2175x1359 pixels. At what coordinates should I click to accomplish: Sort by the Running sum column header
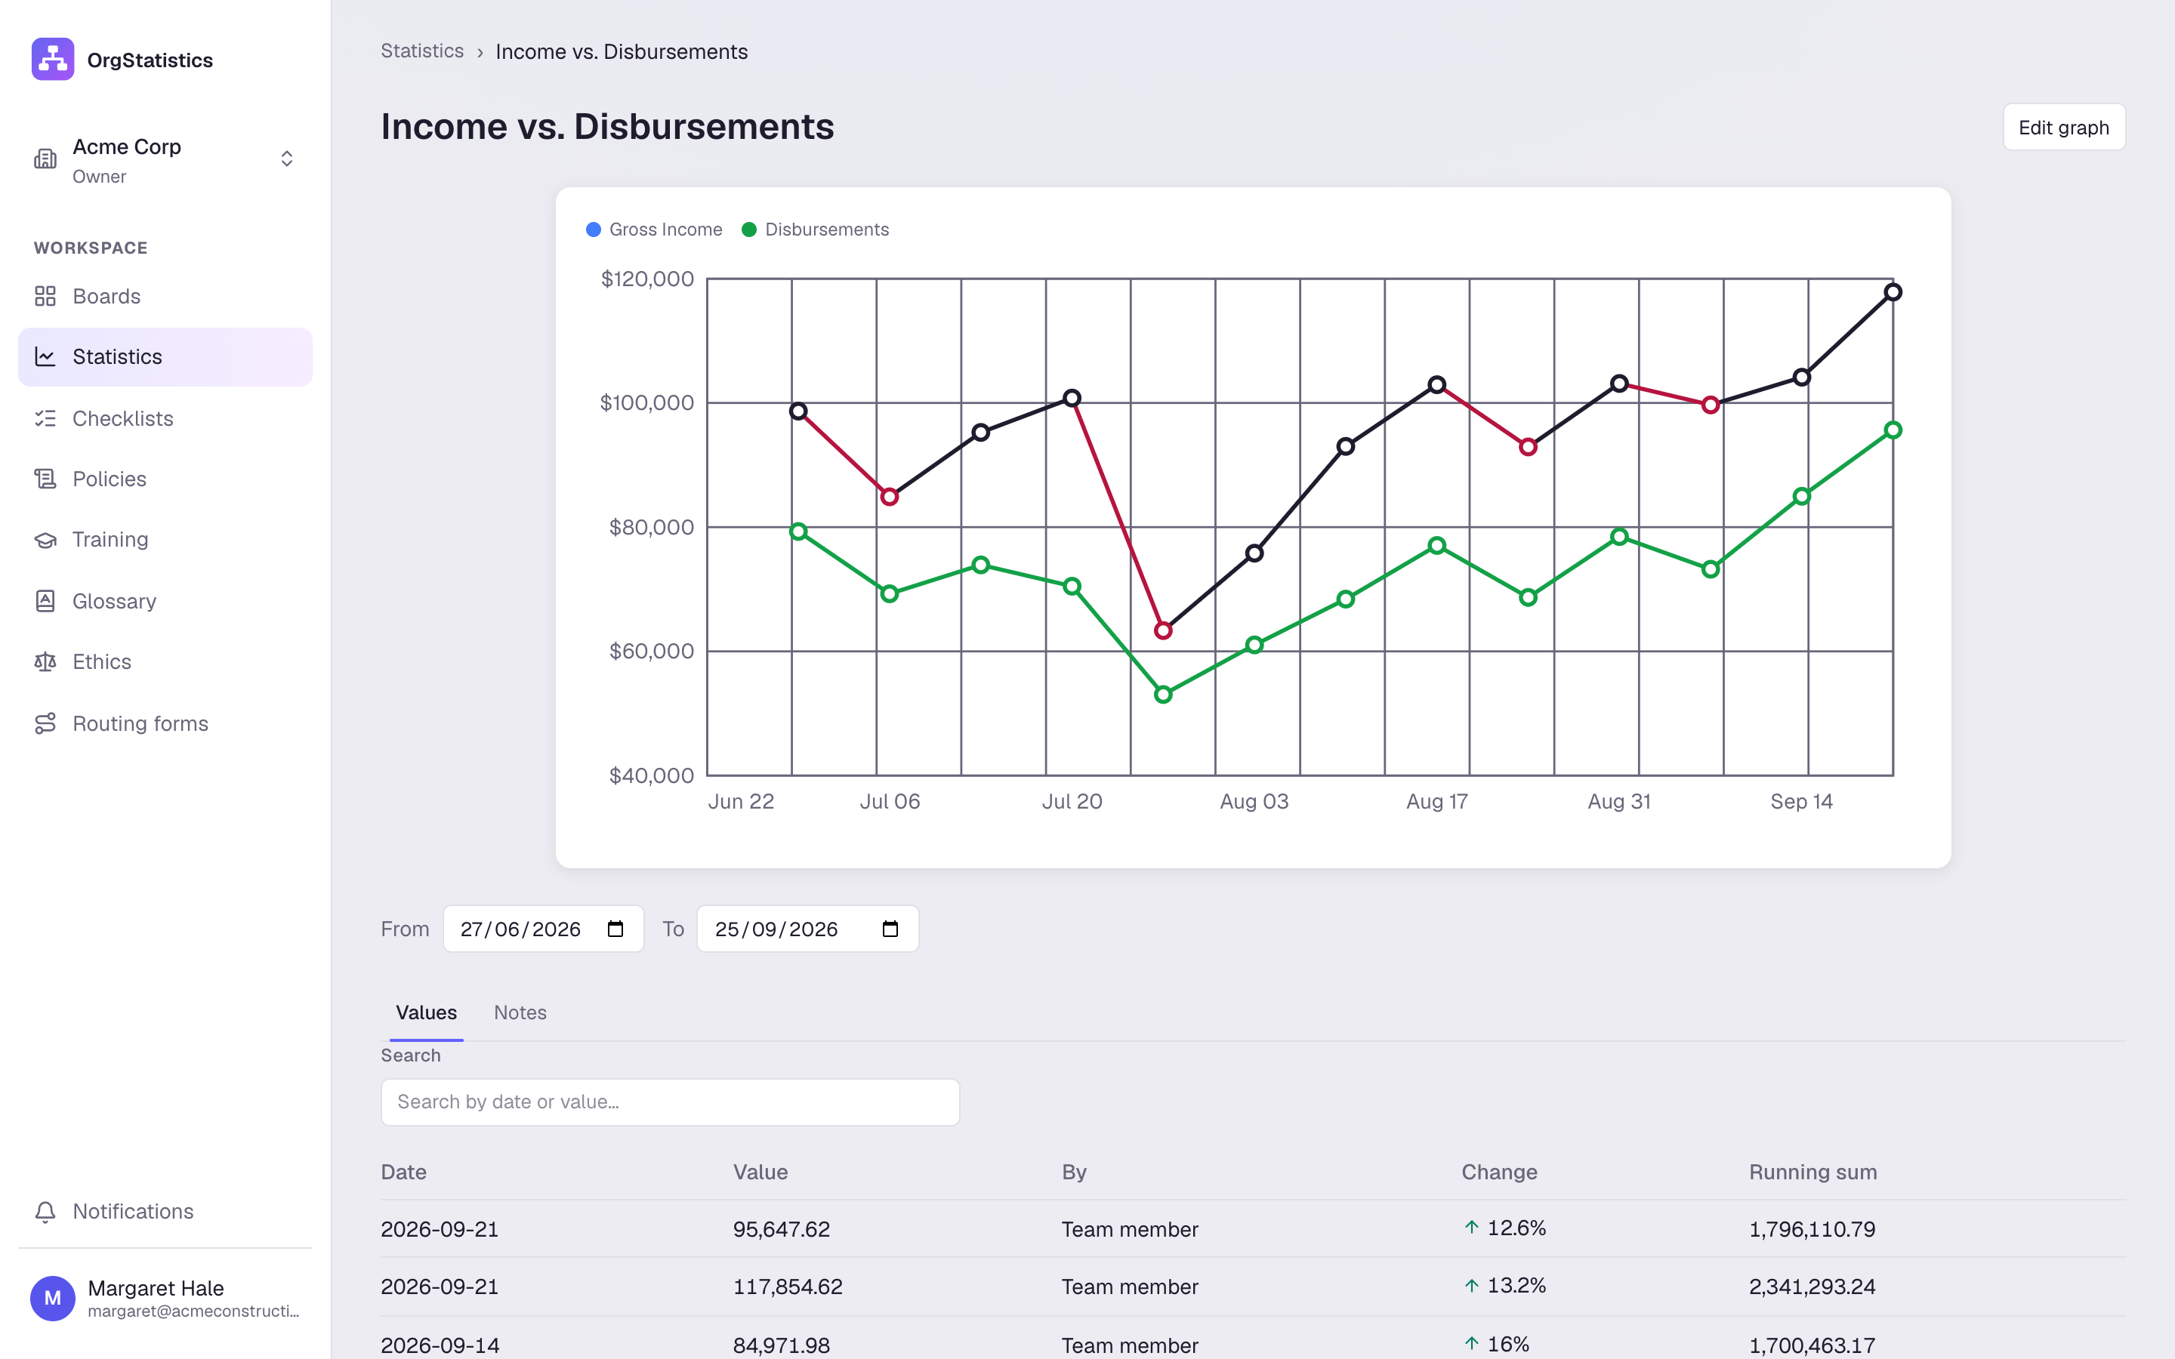click(x=1812, y=1172)
